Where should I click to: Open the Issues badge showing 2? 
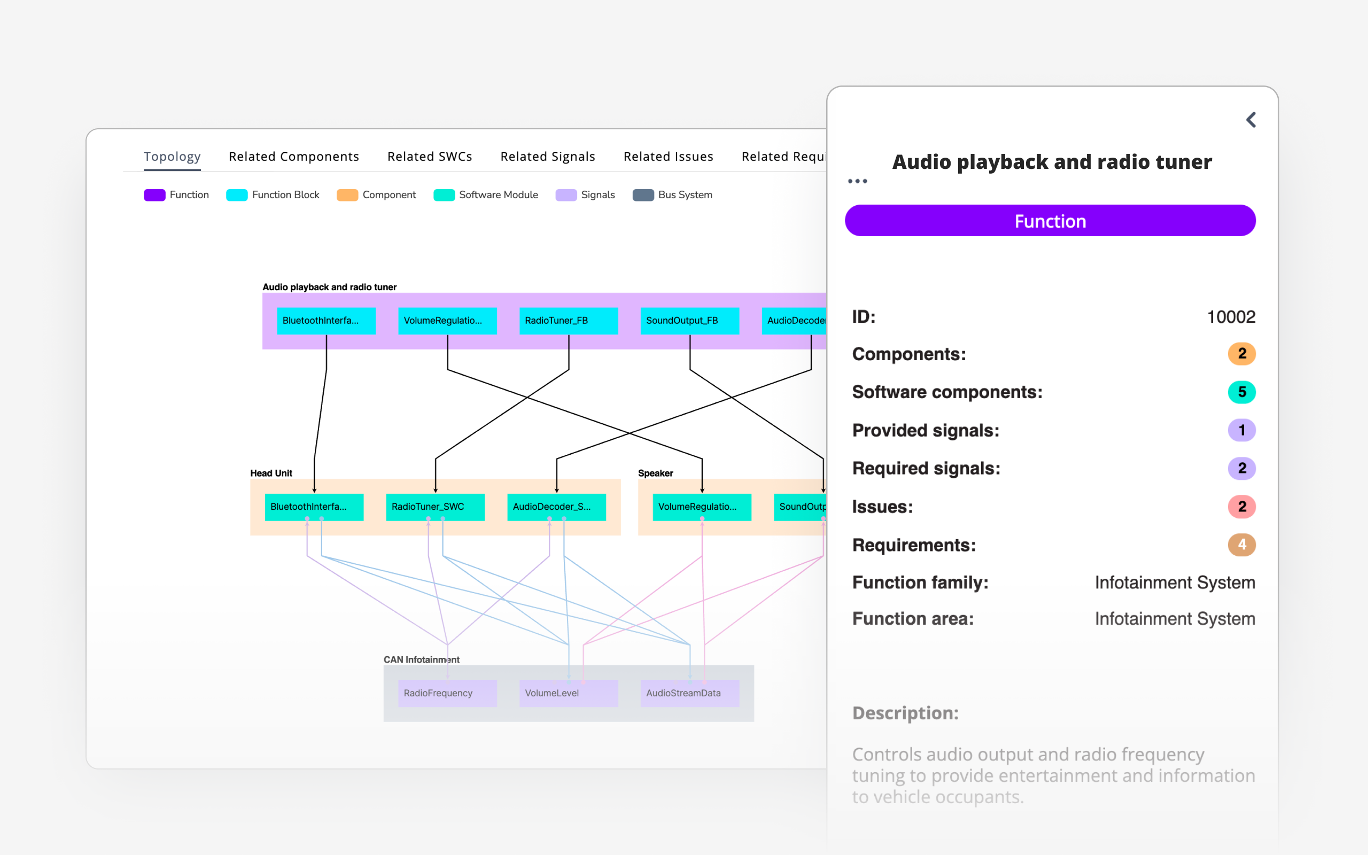(x=1242, y=507)
